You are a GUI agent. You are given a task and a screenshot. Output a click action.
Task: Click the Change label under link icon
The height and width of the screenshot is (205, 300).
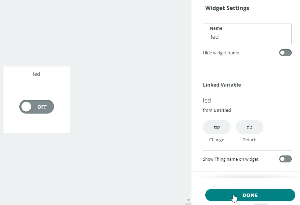[x=217, y=140]
